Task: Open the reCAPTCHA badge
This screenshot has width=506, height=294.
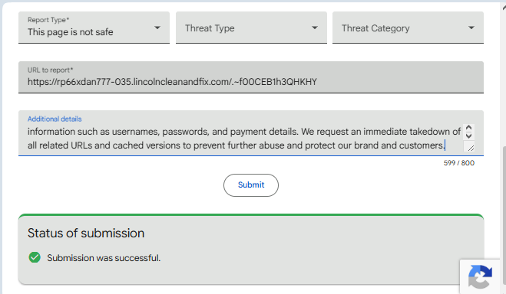Action: tap(480, 276)
